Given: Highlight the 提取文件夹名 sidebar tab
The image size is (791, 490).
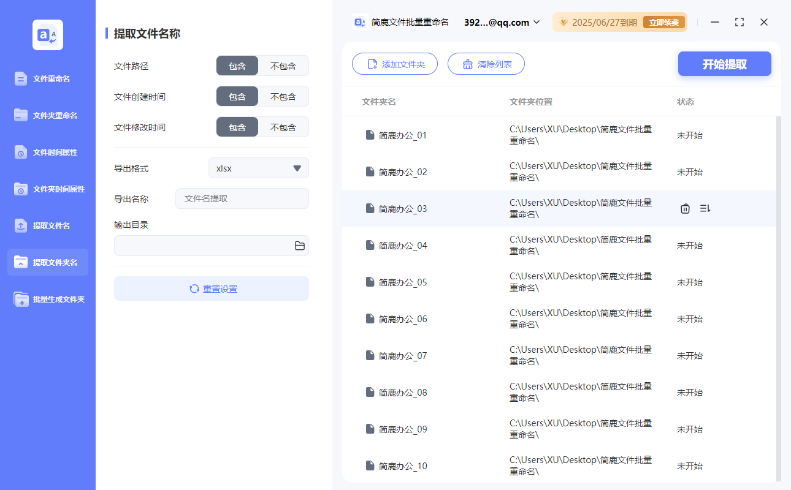Looking at the screenshot, I should 47,262.
